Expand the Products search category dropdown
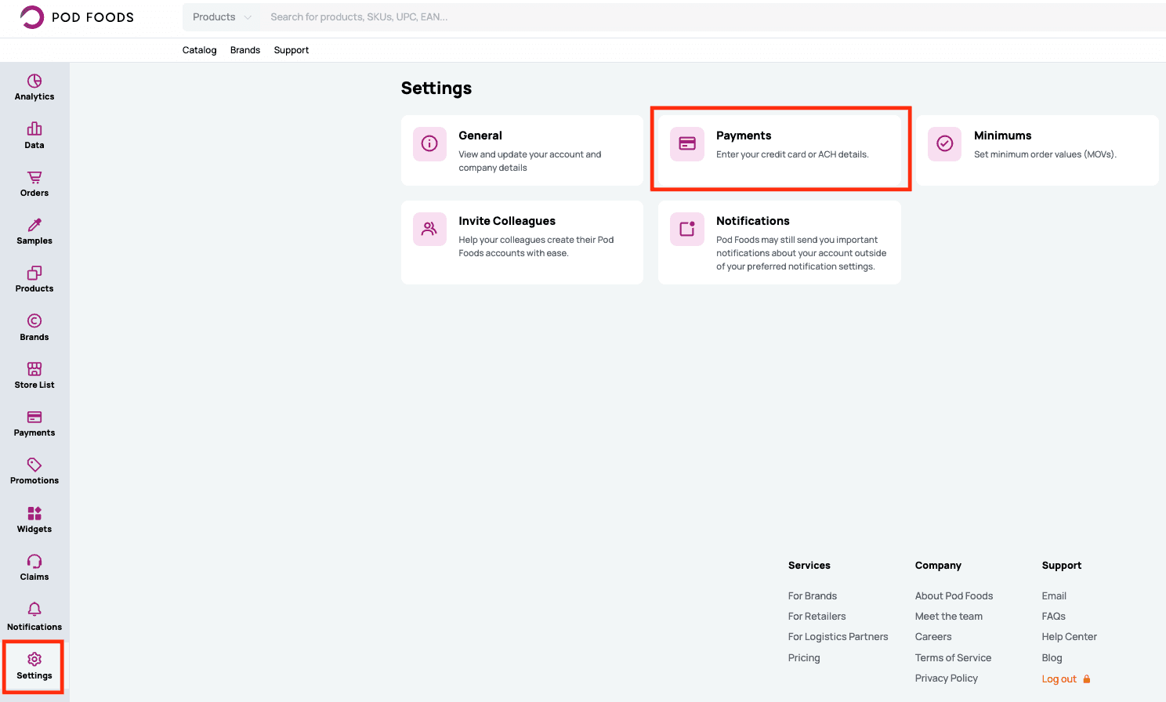 [x=222, y=16]
